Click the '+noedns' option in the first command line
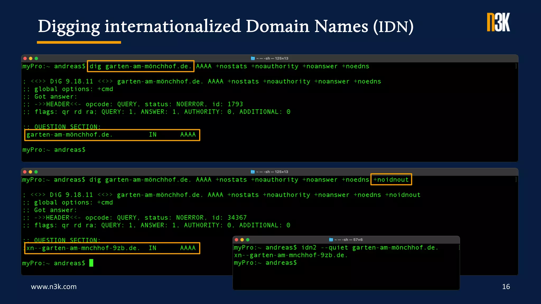This screenshot has width=541, height=304. [x=356, y=66]
